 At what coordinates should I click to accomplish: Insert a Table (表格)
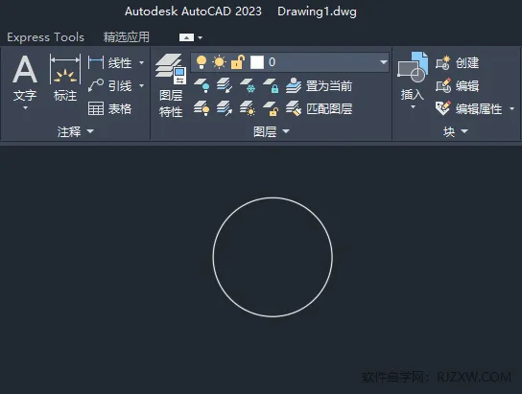pyautogui.click(x=109, y=108)
